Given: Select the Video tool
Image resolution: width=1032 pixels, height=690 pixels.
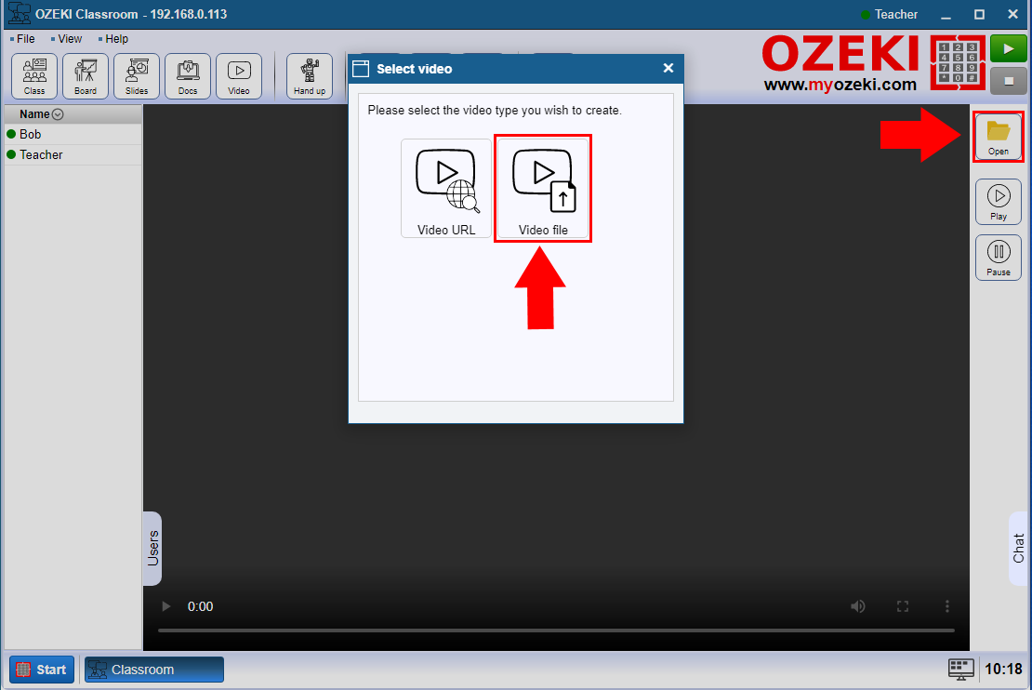Looking at the screenshot, I should click(x=238, y=76).
